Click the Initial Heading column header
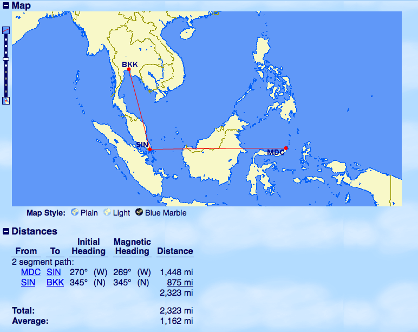 pos(88,246)
